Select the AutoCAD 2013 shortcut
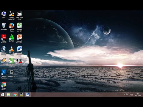The image size is (143, 107). coord(19,62)
